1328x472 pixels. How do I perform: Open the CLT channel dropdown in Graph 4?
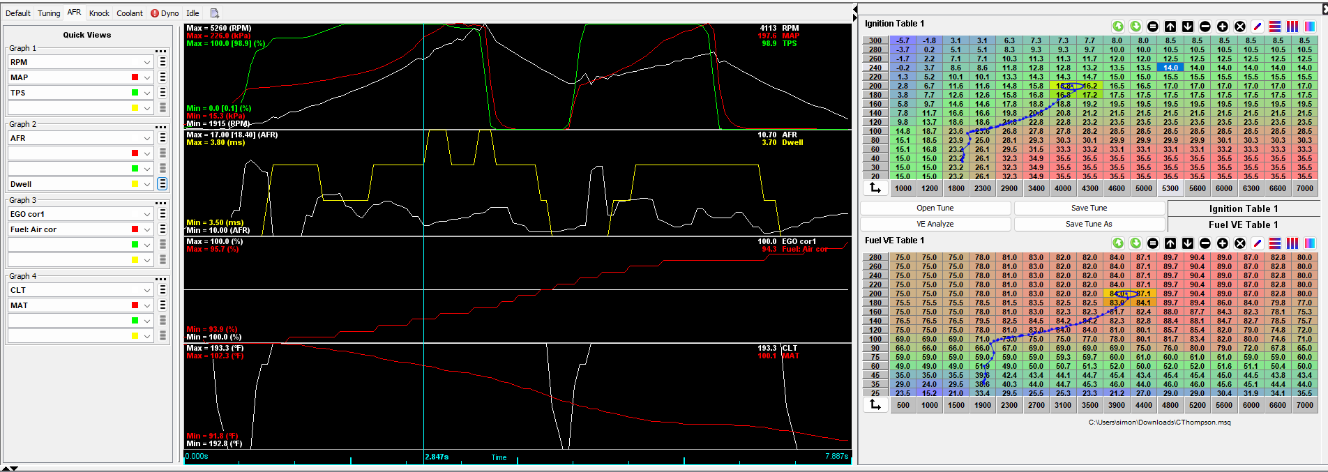pyautogui.click(x=147, y=290)
